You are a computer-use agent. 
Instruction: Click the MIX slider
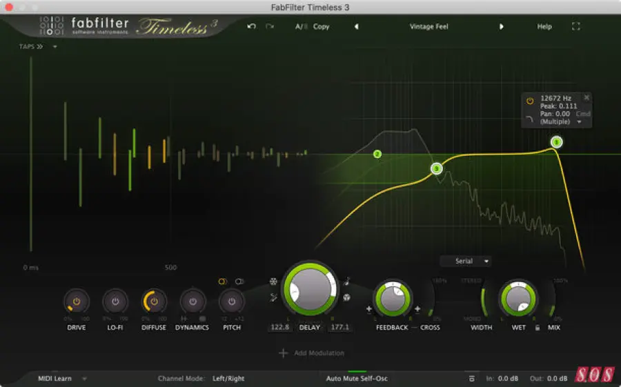coord(553,299)
